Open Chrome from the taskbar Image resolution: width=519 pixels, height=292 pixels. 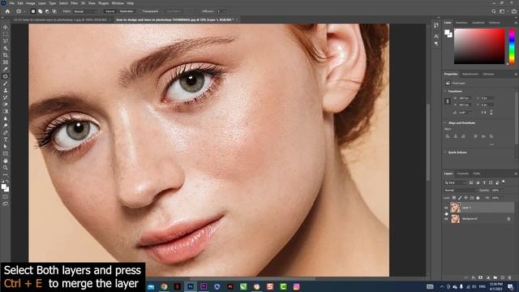(164, 286)
